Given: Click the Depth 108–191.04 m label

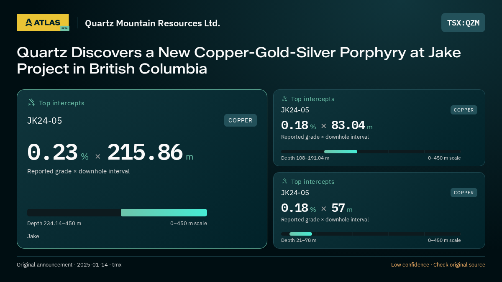Looking at the screenshot, I should pos(305,158).
